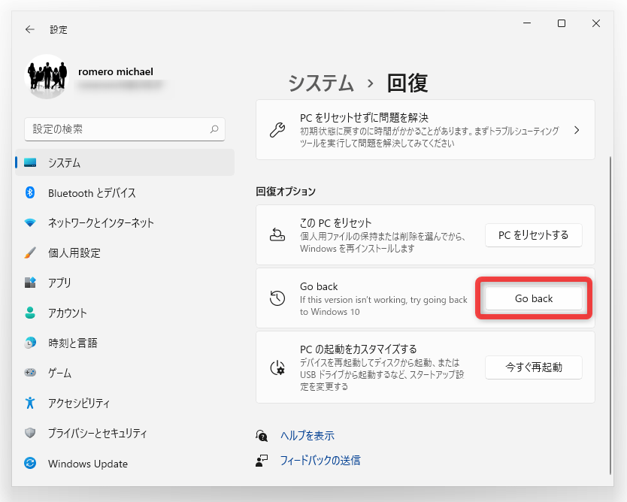The image size is (627, 502).
Task: Click the 時刻と言語 globe clock icon
Action: click(x=30, y=343)
